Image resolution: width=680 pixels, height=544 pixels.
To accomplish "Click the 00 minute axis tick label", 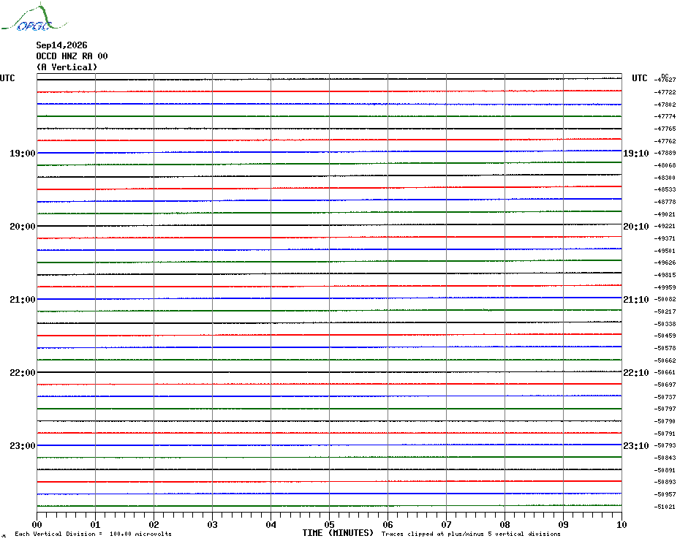I will pos(37,524).
